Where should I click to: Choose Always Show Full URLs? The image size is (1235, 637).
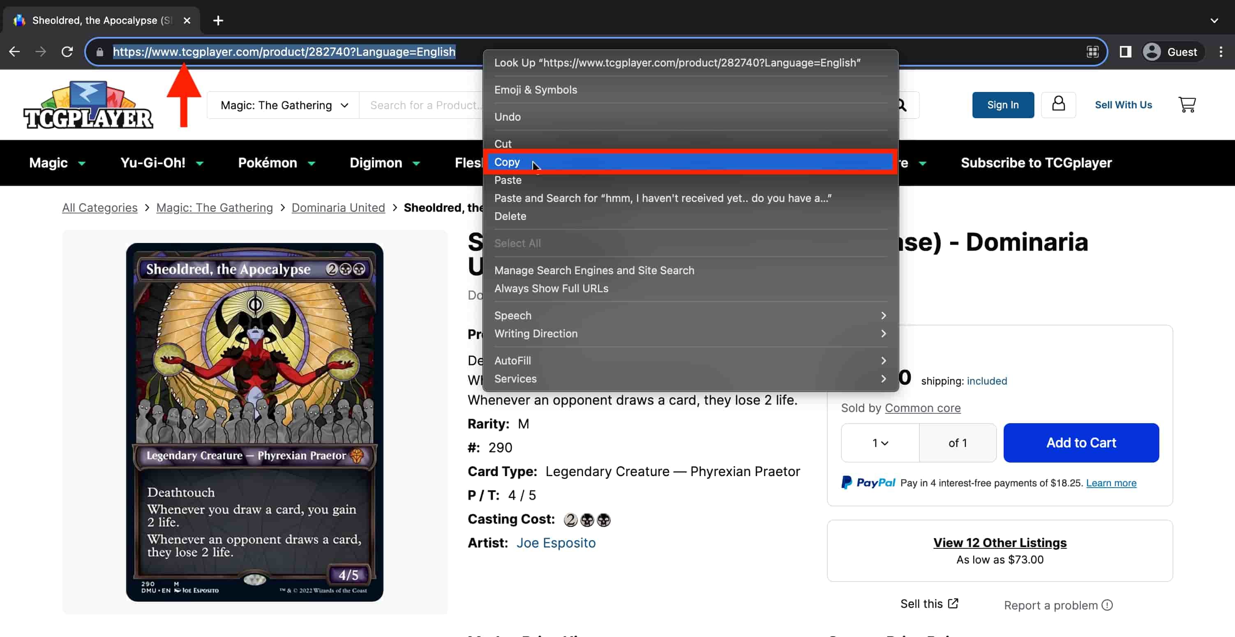click(690, 289)
